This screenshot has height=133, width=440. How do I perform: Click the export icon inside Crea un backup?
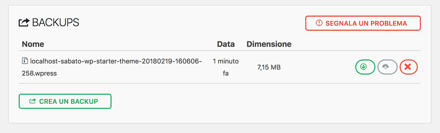(33, 101)
